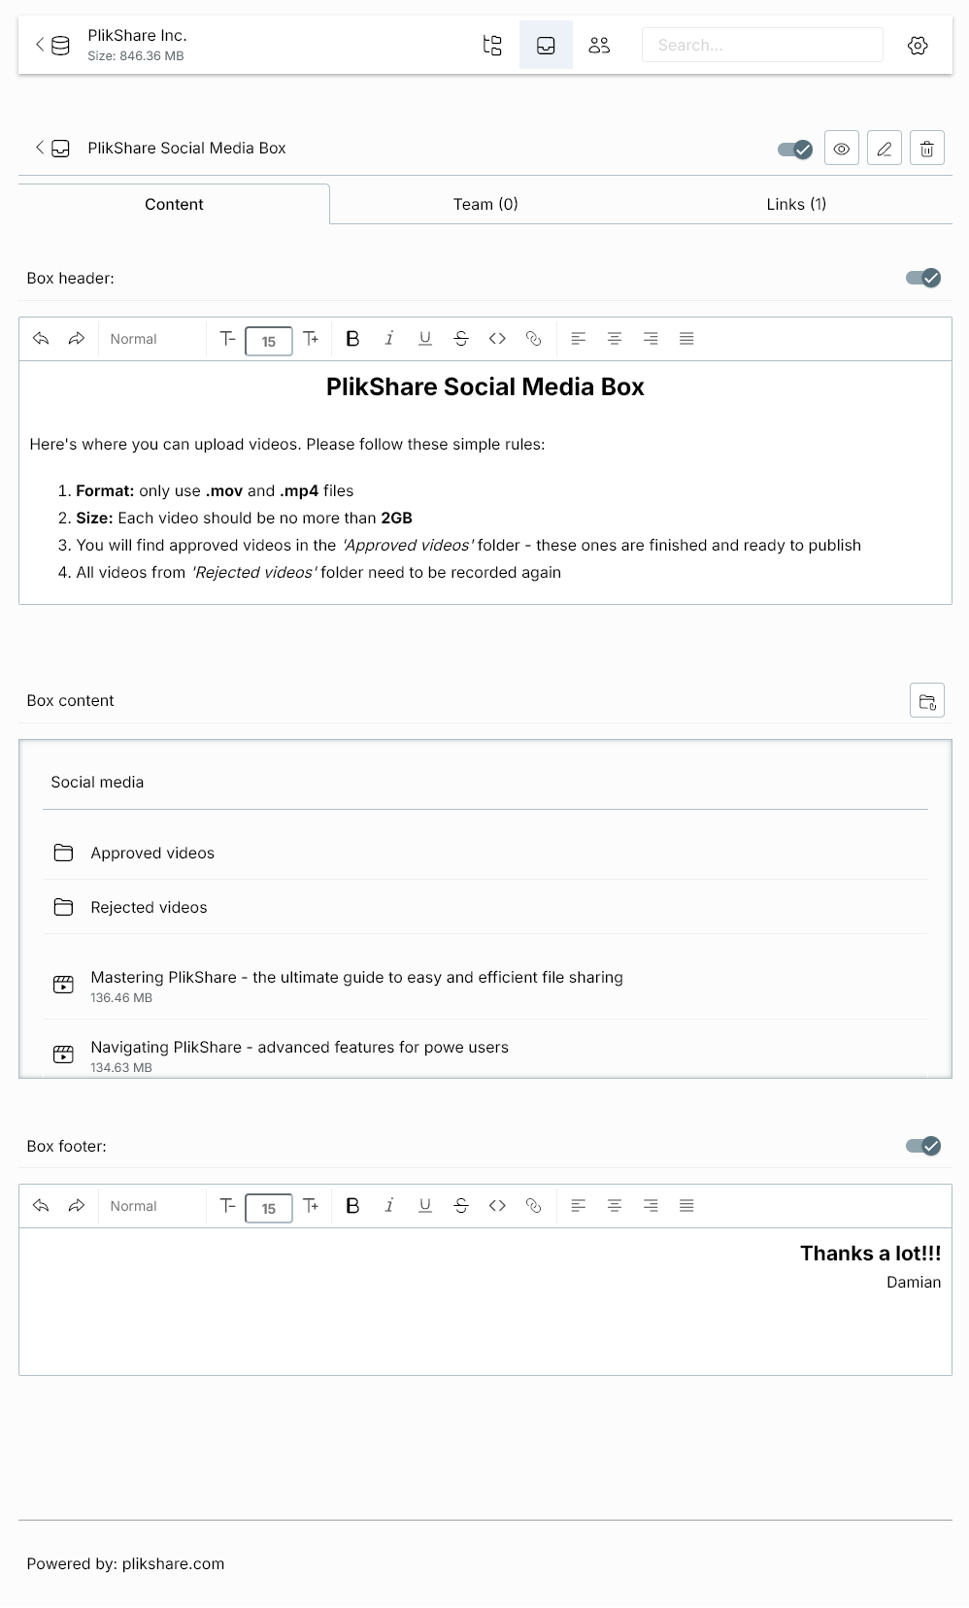The width and height of the screenshot is (969, 1608).
Task: Align center in header editor
Action: tap(615, 339)
